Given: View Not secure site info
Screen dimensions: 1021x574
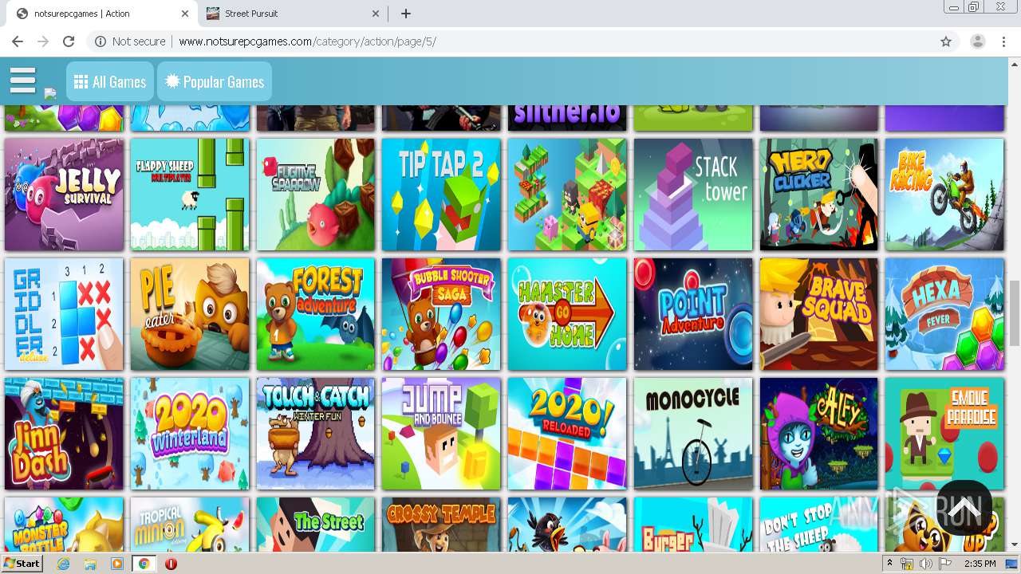Looking at the screenshot, I should 130,41.
